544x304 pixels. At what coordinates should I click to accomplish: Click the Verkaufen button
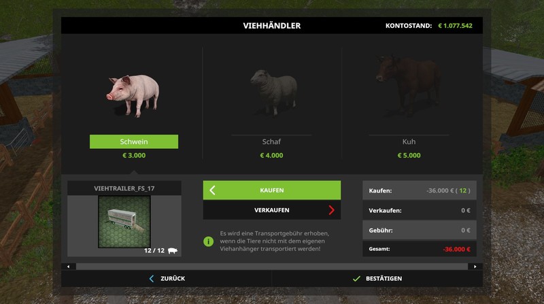(271, 210)
